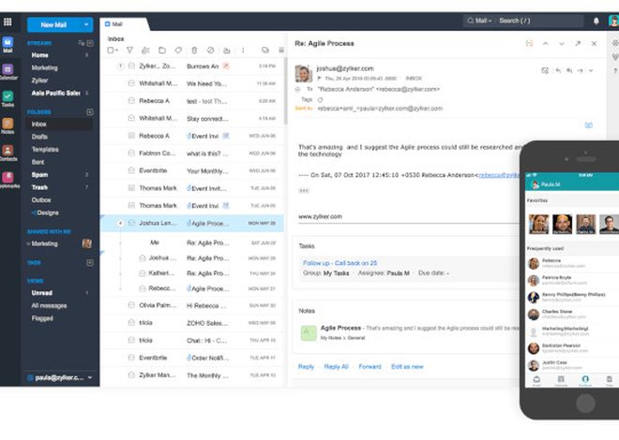The image size is (619, 440).
Task: Add a new folder with Folders plus icon
Action: tap(90, 112)
